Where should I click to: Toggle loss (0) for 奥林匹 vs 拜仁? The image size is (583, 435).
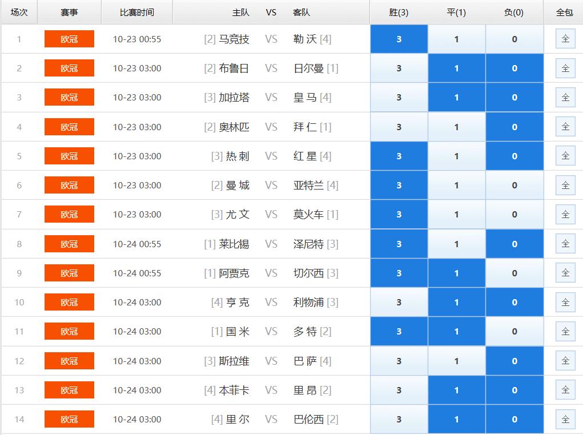[x=514, y=127]
